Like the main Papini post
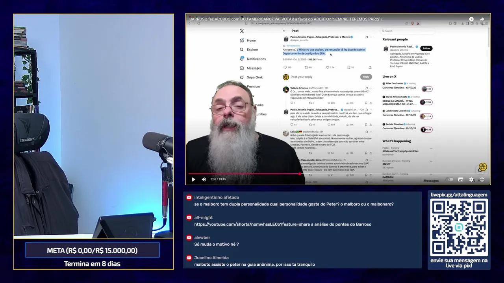 click(327, 67)
